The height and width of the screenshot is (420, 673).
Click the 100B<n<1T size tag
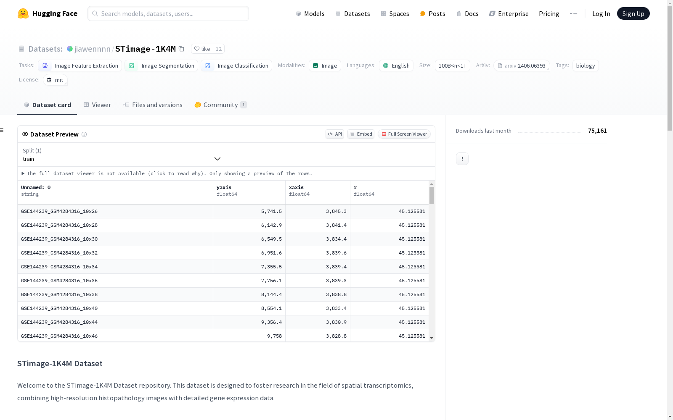[x=453, y=66]
